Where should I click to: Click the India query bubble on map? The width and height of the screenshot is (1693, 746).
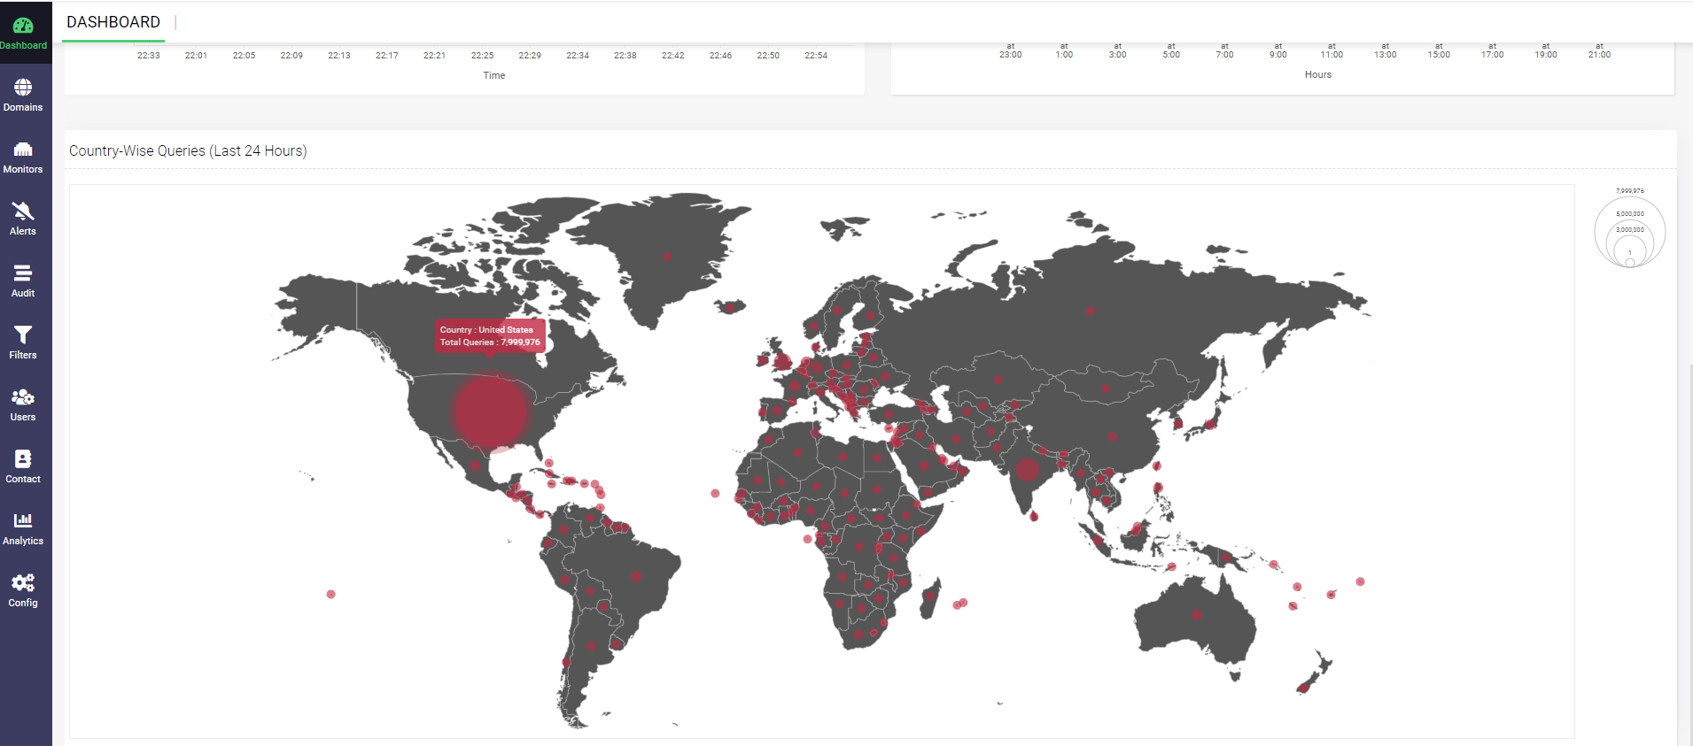click(x=1027, y=469)
